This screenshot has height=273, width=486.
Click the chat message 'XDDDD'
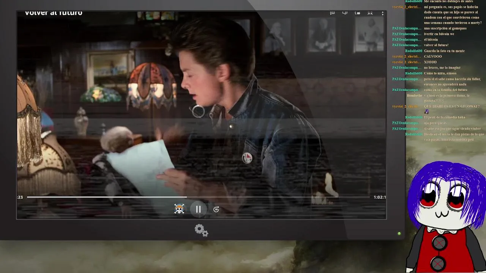(430, 62)
